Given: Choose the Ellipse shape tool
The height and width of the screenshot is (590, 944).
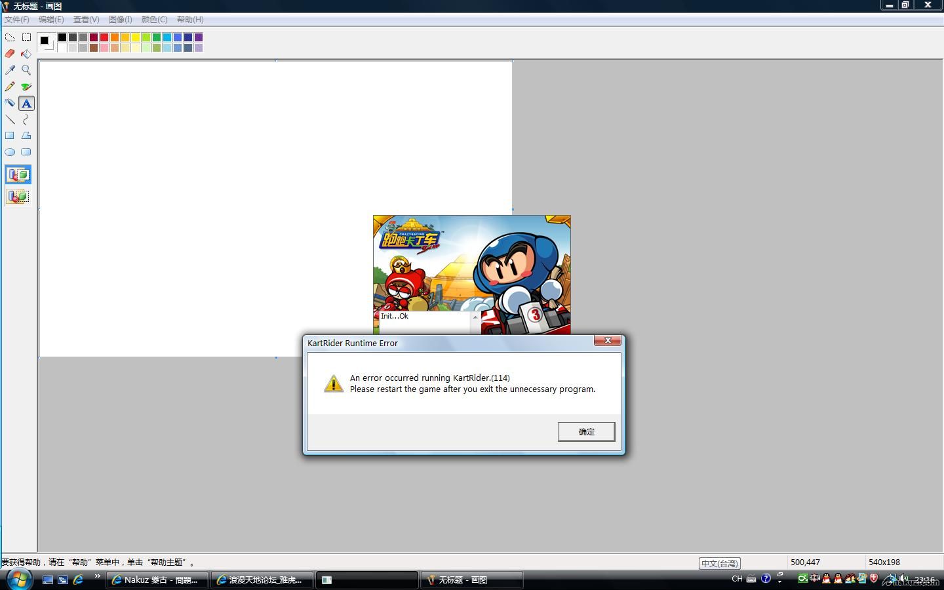Looking at the screenshot, I should tap(10, 152).
